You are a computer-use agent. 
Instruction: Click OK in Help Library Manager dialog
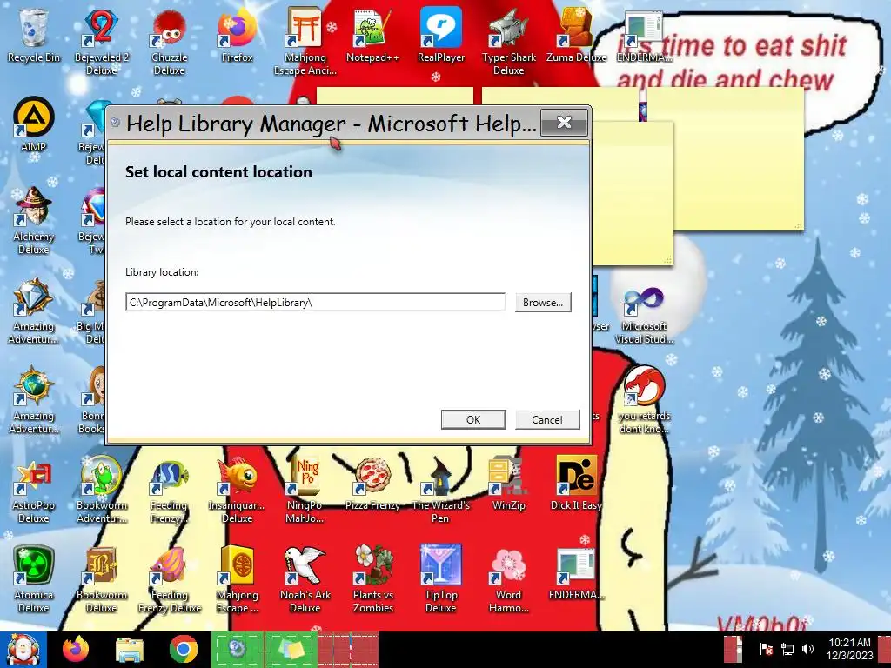[472, 419]
